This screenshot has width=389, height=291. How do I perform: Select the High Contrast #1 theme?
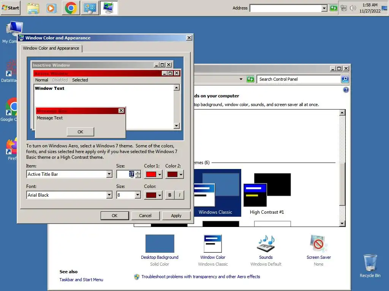267,194
